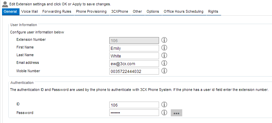Click the user avatar icon at top
The width and height of the screenshot is (272, 123).
5,4
